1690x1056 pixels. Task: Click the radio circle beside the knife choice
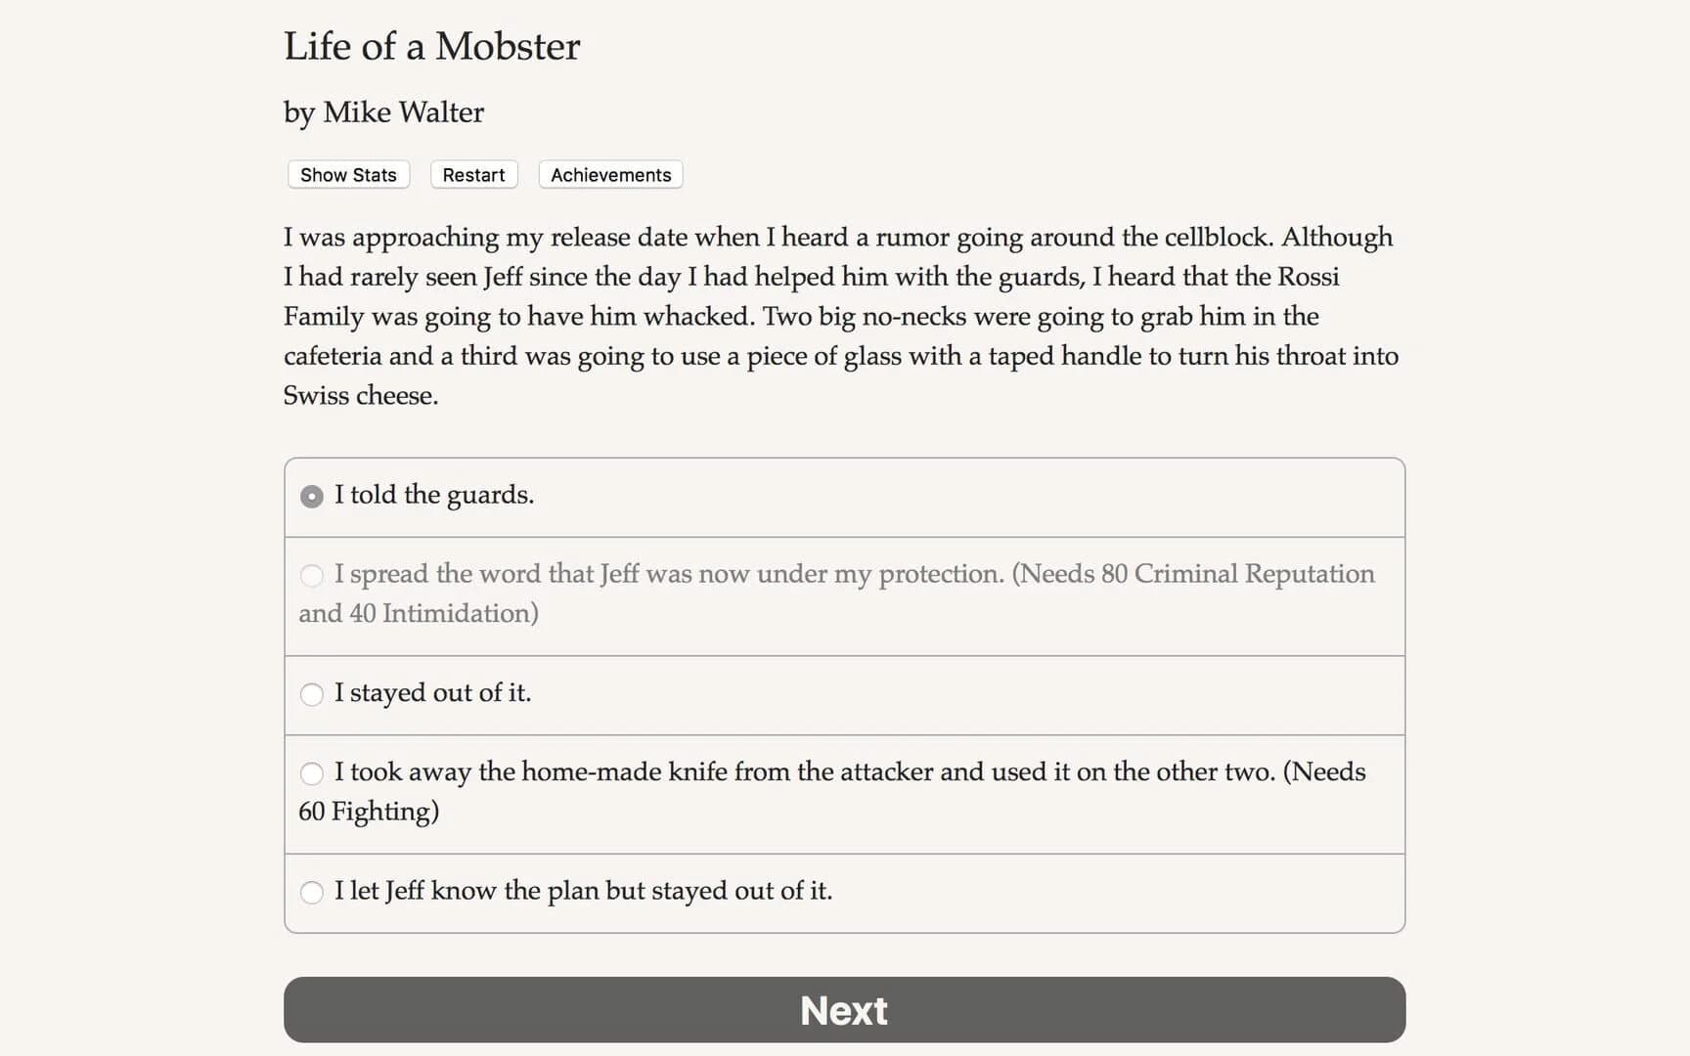312,773
